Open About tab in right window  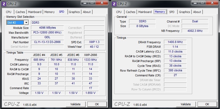[197, 12]
